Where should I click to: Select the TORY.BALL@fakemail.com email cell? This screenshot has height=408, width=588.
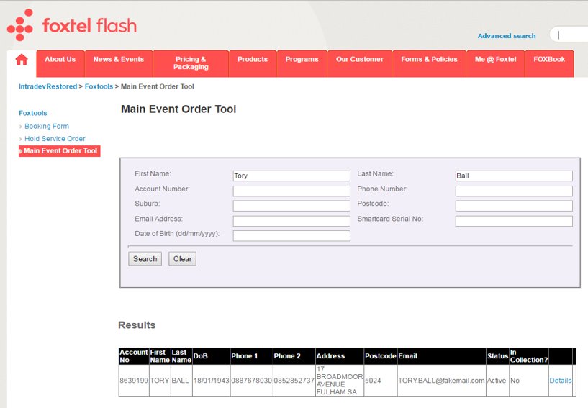tap(441, 381)
